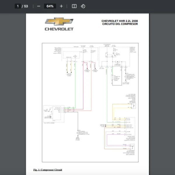Click the '/ 53' total pages text

click(25, 6)
